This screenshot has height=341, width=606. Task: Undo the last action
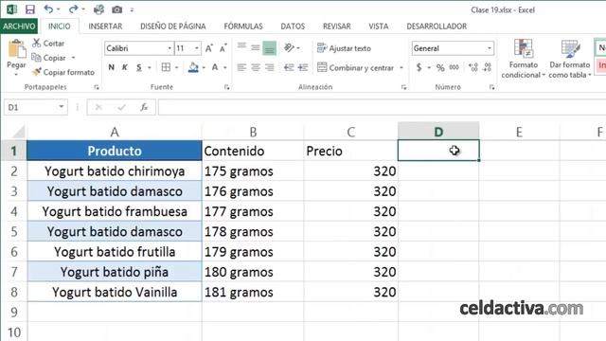[x=48, y=9]
